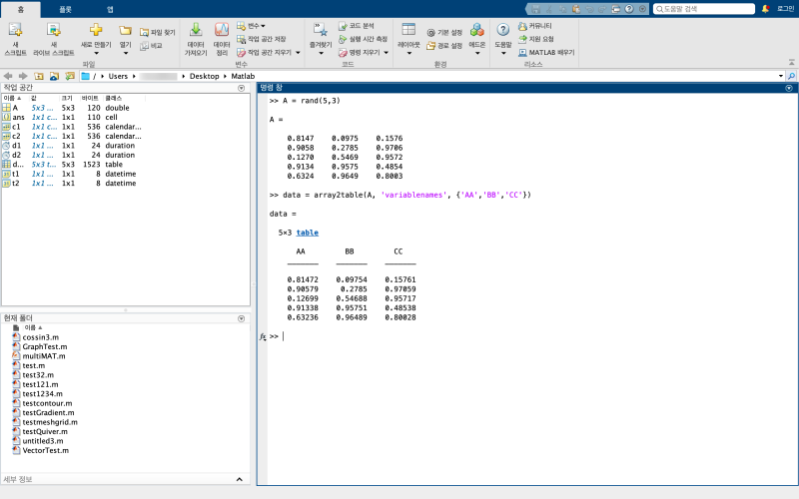The image size is (799, 499).
Task: Switch to the 플롯 tab
Action: tap(65, 10)
